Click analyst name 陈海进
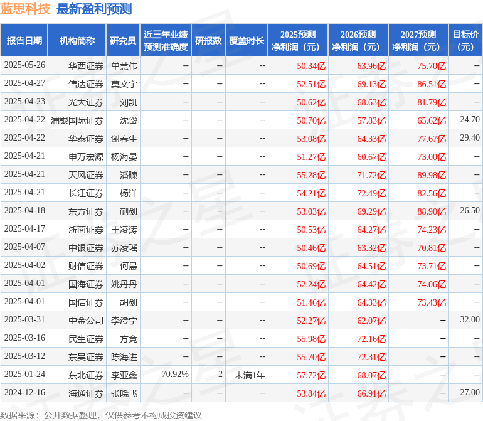 [124, 357]
